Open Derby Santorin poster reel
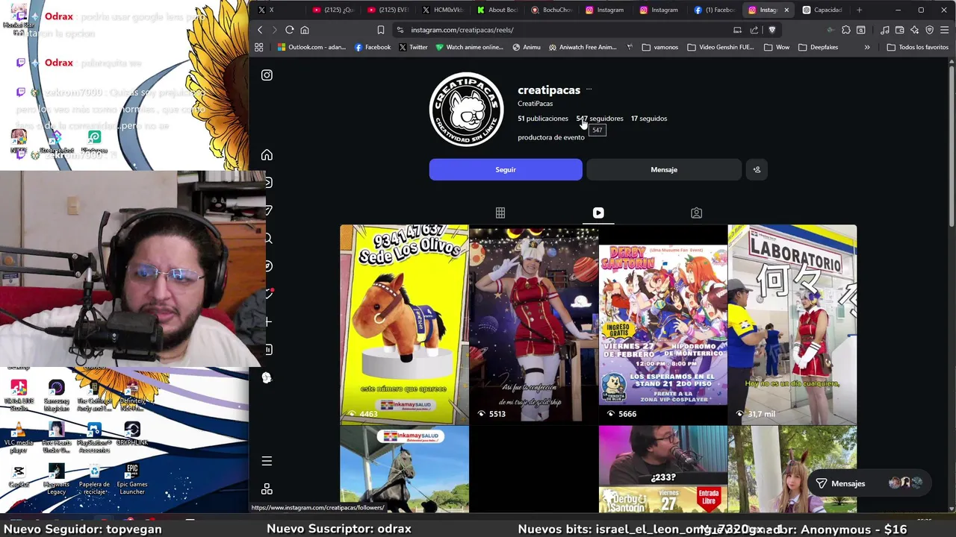Image resolution: width=956 pixels, height=537 pixels. click(663, 324)
